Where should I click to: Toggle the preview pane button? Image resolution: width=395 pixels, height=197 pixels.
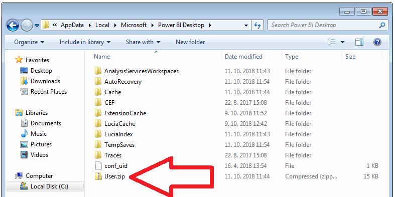359,42
